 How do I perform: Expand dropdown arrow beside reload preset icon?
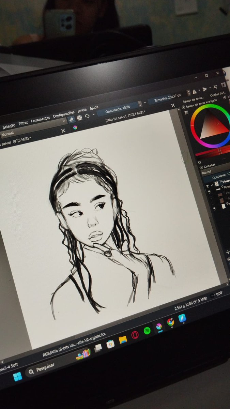93,115
